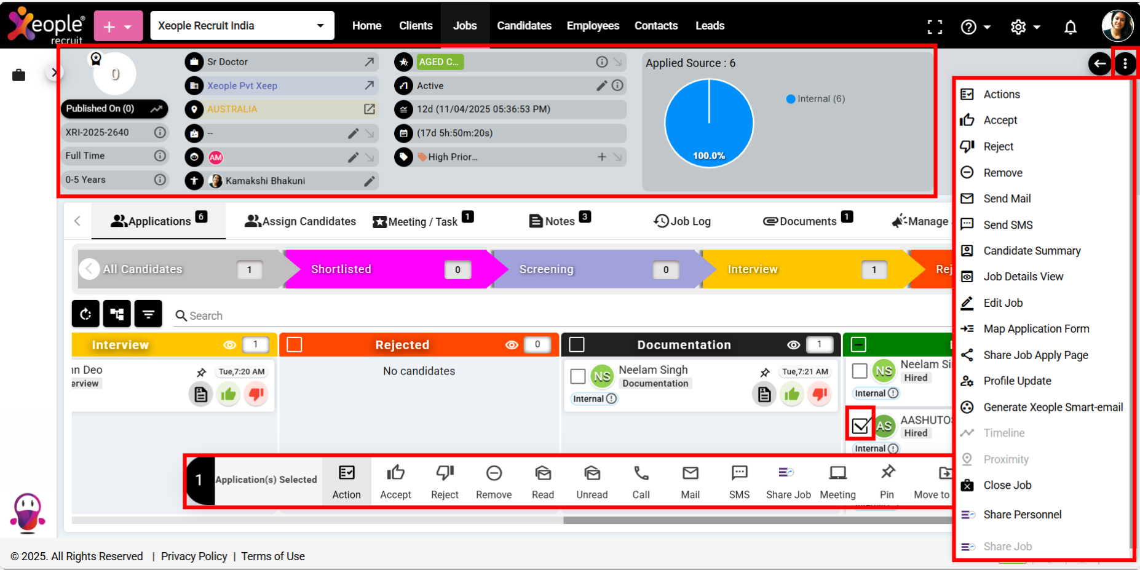1140x570 pixels.
Task: Open the Leads menu
Action: [x=710, y=26]
